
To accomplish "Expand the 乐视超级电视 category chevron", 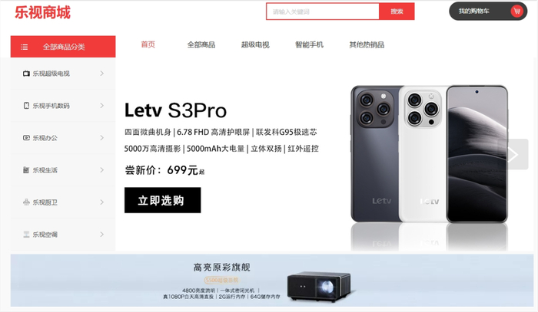I will 102,74.
